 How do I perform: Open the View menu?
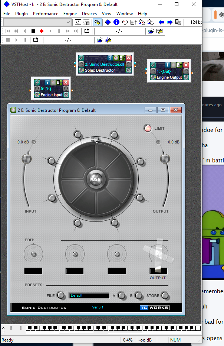tap(106, 14)
